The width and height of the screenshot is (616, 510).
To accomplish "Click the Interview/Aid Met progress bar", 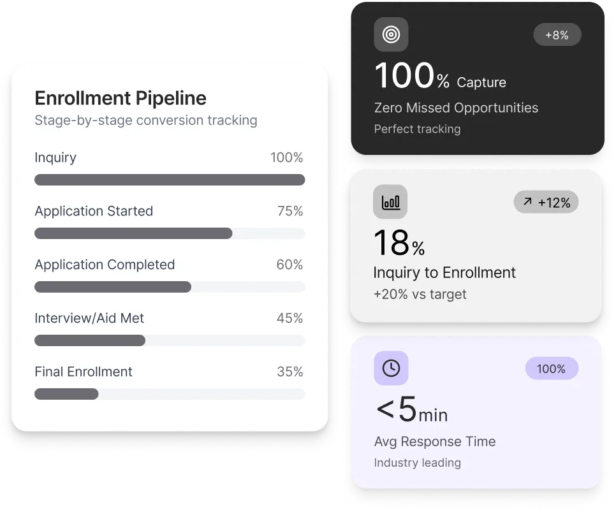I will (x=170, y=340).
